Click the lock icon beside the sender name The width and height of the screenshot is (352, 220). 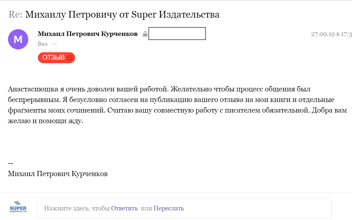point(145,34)
